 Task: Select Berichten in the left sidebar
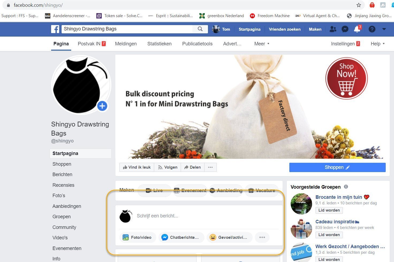(x=62, y=174)
